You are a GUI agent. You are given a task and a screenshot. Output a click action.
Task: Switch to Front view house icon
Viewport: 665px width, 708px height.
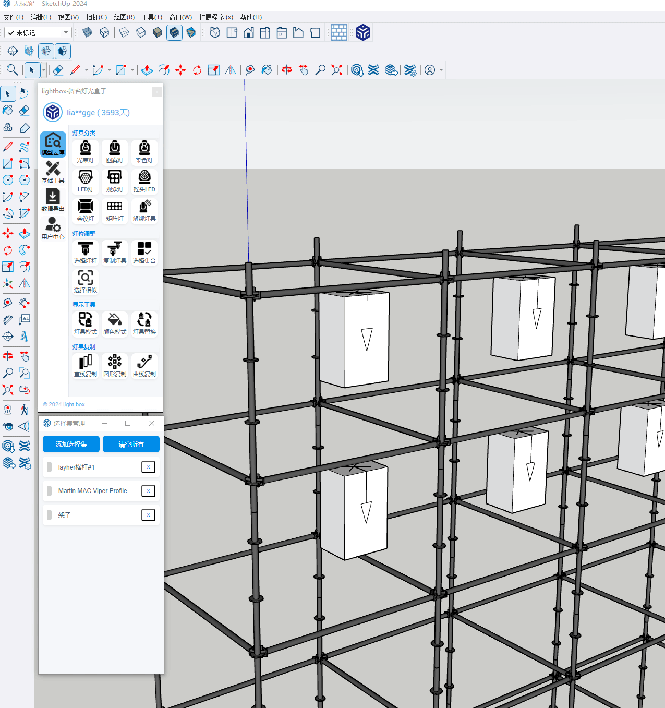click(x=249, y=33)
